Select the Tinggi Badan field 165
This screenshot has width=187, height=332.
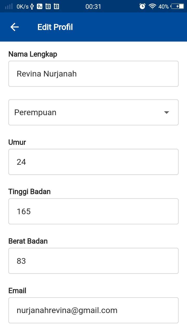click(x=94, y=211)
